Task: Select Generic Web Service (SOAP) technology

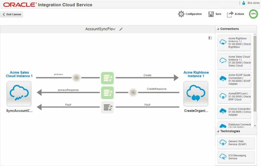Action: (x=236, y=143)
